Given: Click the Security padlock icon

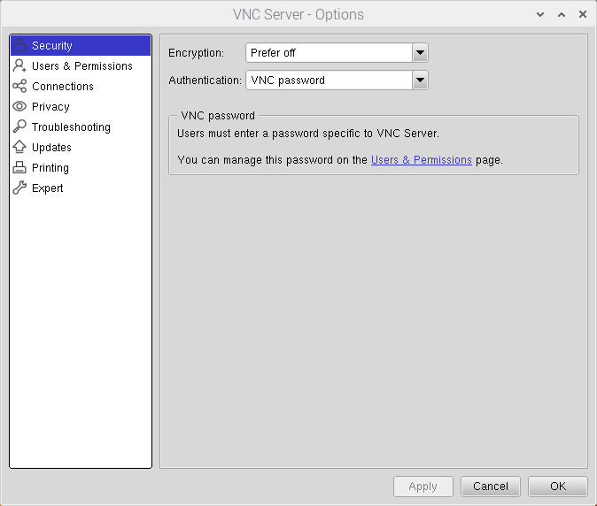Looking at the screenshot, I should [x=19, y=45].
